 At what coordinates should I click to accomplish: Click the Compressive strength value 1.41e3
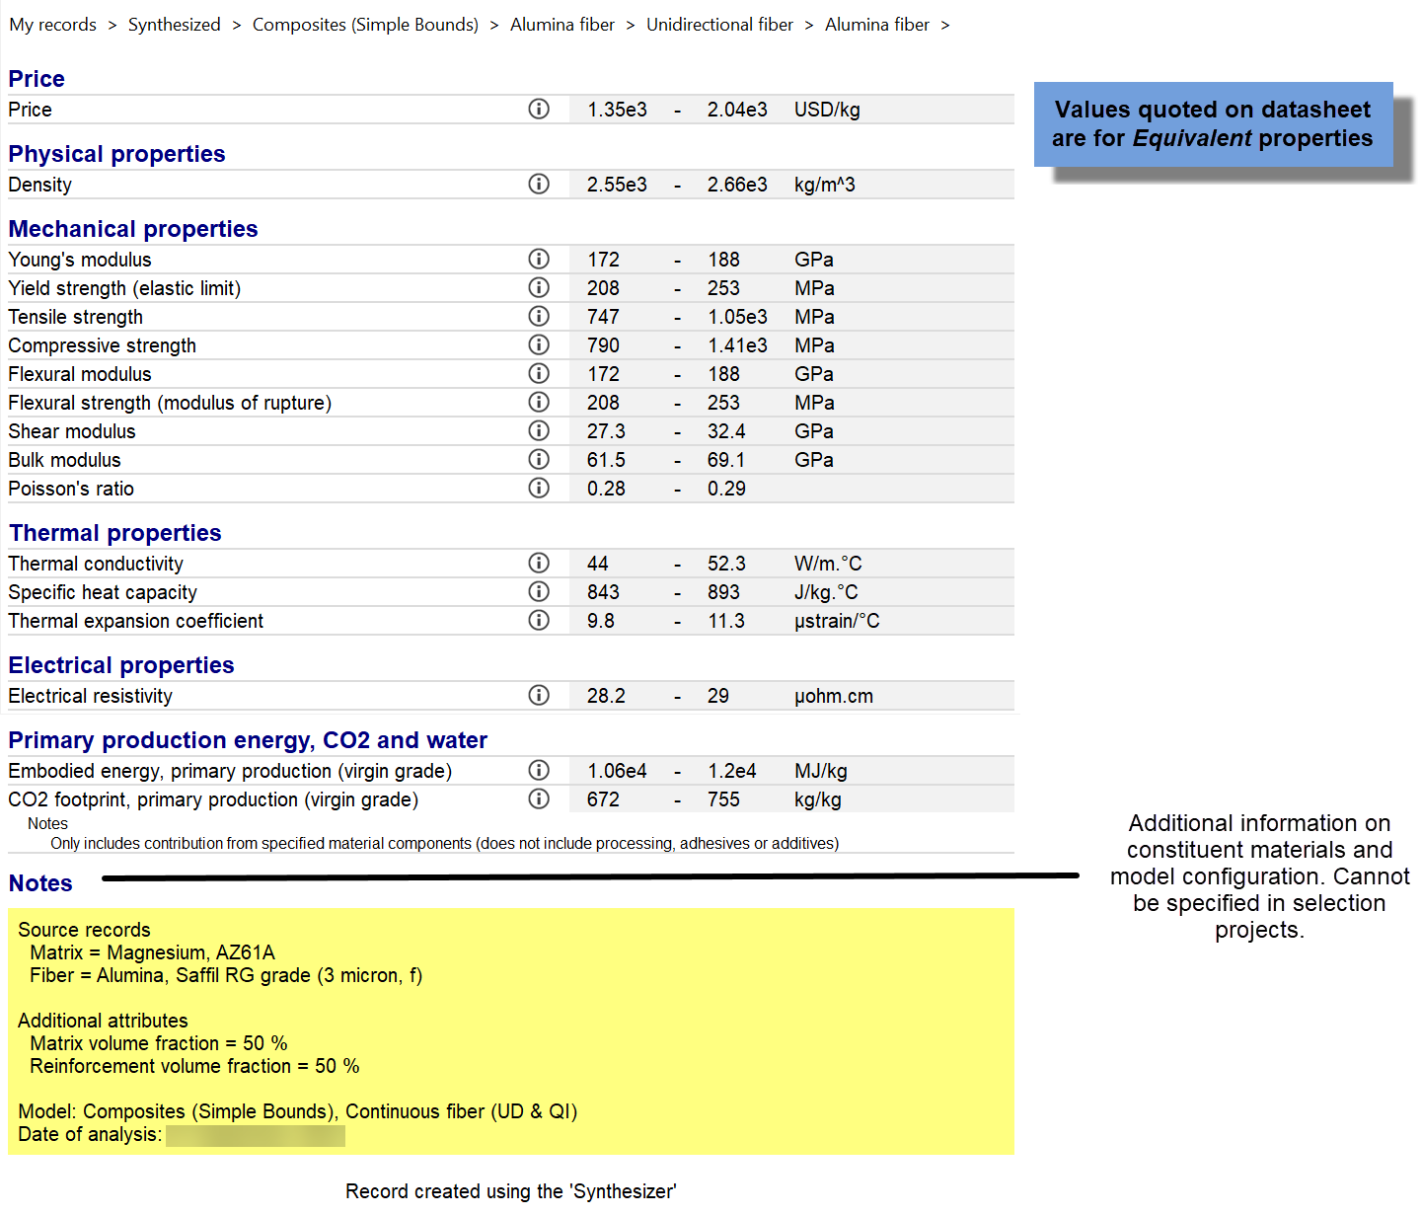[x=737, y=345]
